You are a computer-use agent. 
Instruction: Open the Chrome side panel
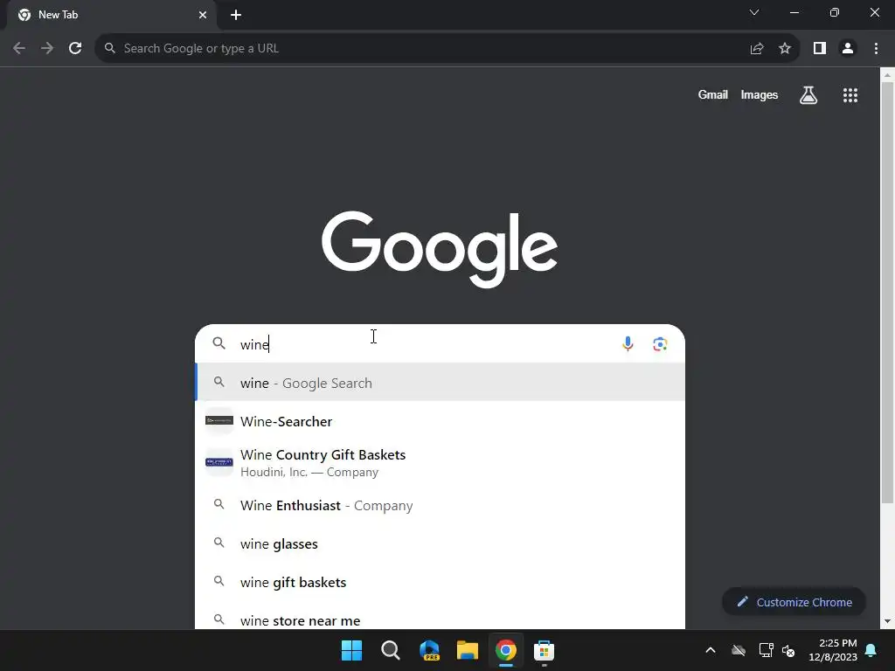tap(820, 49)
